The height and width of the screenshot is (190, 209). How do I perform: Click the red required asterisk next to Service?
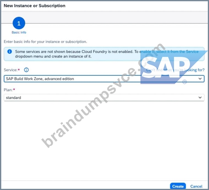pyautogui.click(x=19, y=69)
